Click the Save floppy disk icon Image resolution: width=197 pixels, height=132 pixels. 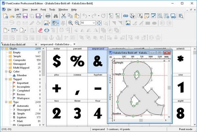(x=25, y=16)
